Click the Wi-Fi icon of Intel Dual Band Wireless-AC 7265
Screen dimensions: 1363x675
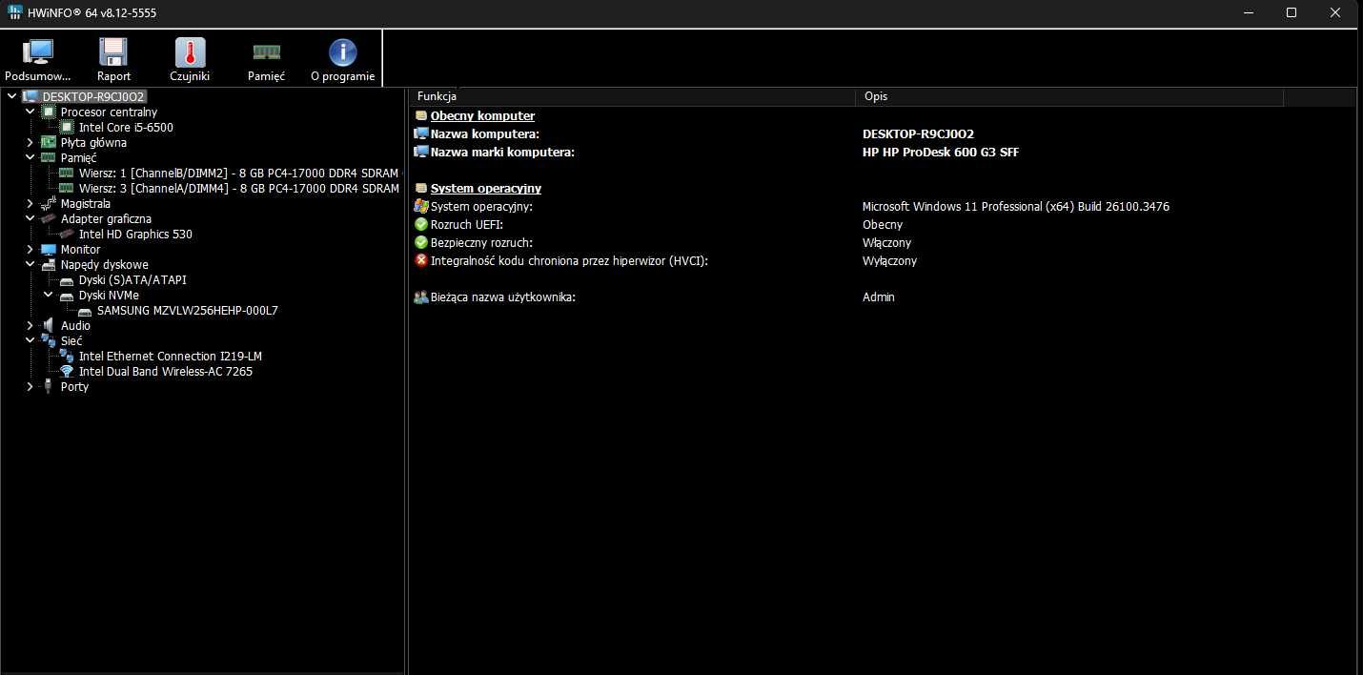[x=67, y=371]
